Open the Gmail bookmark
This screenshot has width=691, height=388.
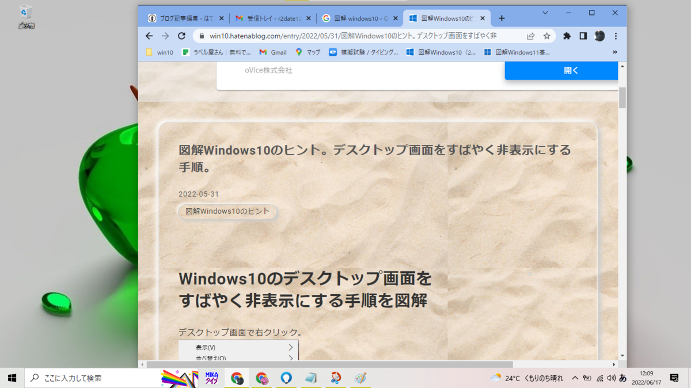pyautogui.click(x=273, y=52)
